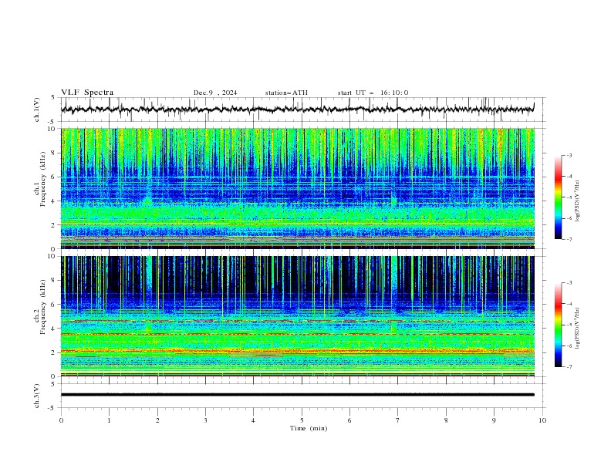
Task: Click the "-7" label on lower color bar
Action: click(x=569, y=367)
